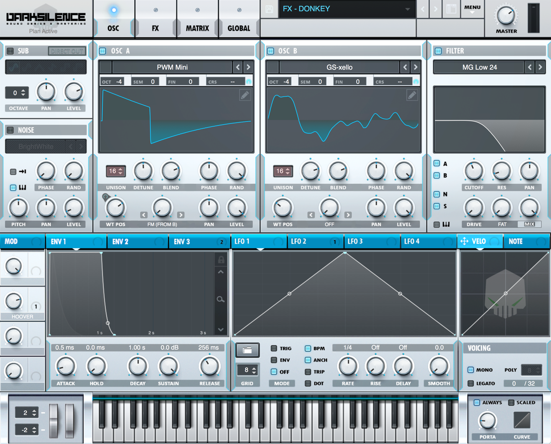Click the filter DRIVE knob

click(x=474, y=208)
